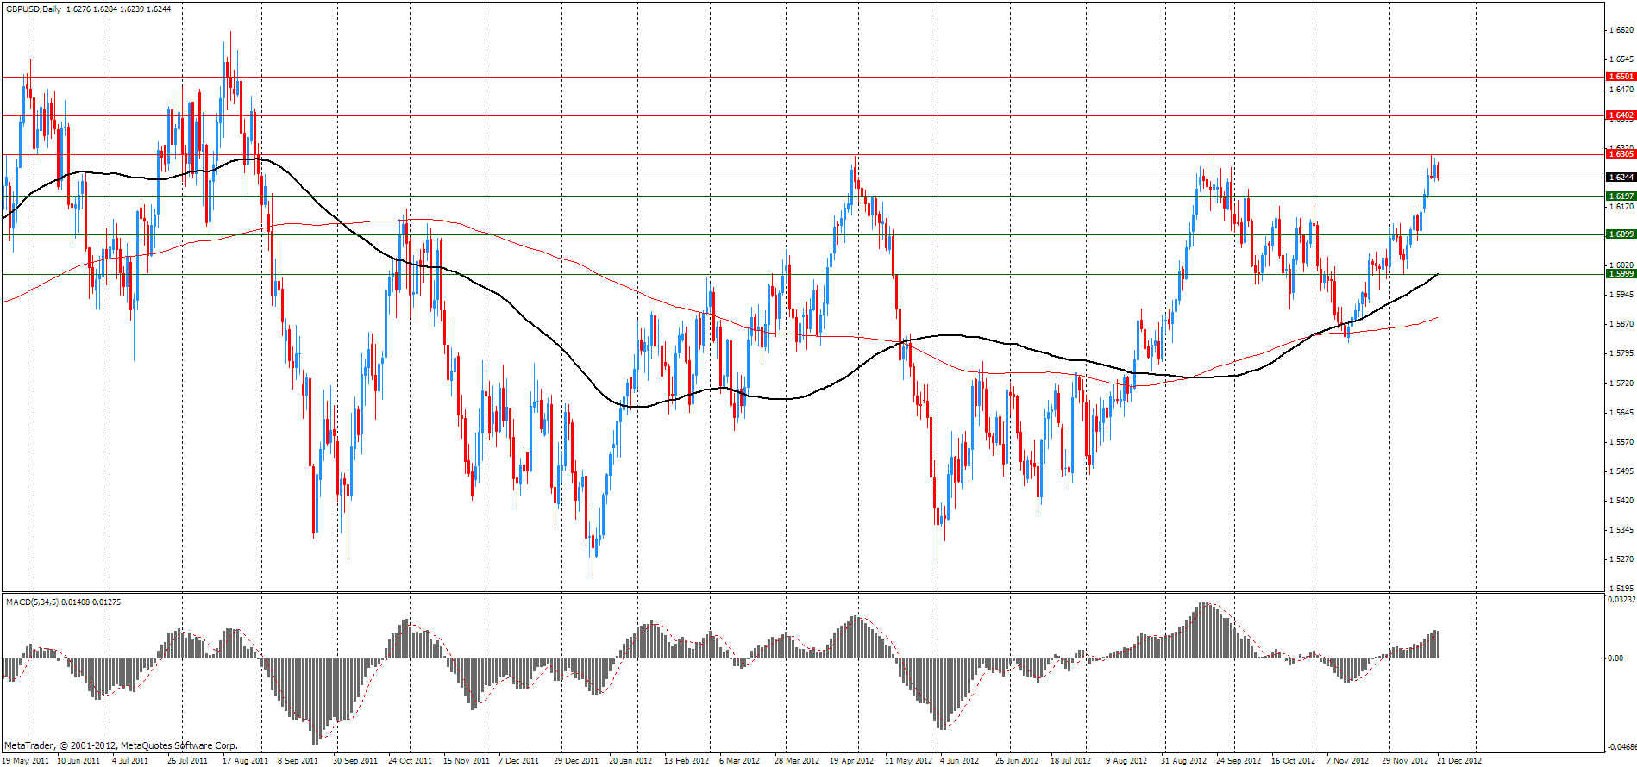
Task: Select the 17 Aug 2011 date marker
Action: (x=245, y=760)
